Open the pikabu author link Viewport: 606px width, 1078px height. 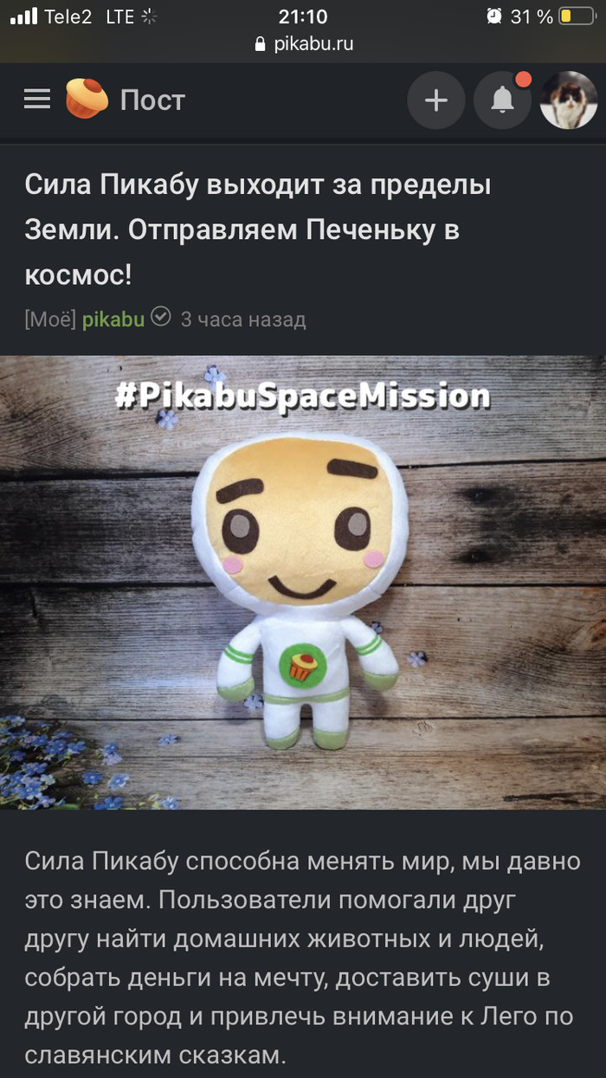pos(113,319)
